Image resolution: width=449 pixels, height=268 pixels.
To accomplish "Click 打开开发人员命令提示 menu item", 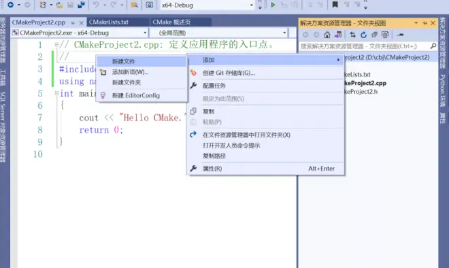I will pos(266,146).
